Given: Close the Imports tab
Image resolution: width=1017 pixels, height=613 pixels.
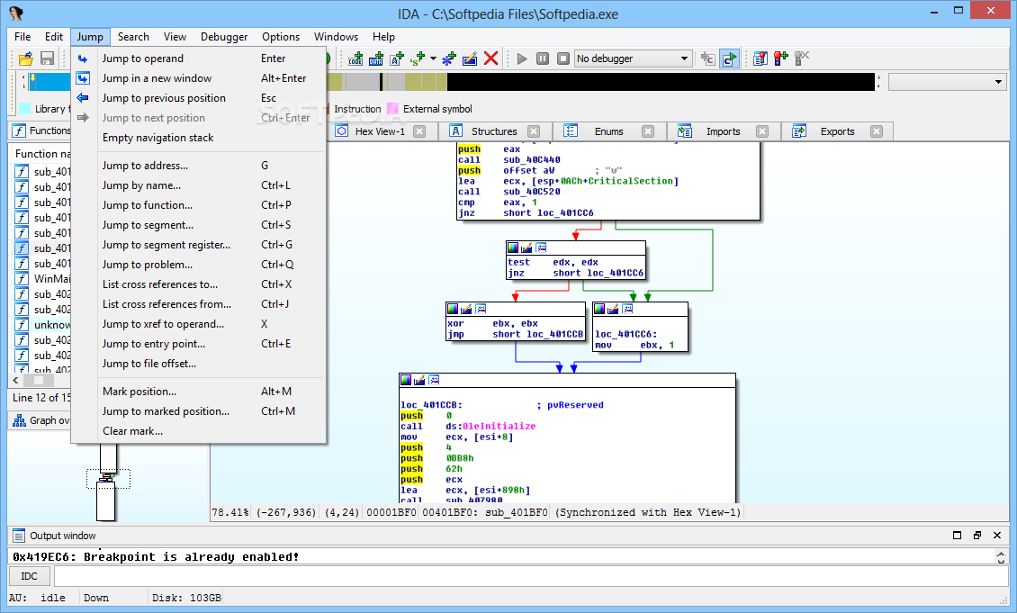Looking at the screenshot, I should pyautogui.click(x=762, y=131).
